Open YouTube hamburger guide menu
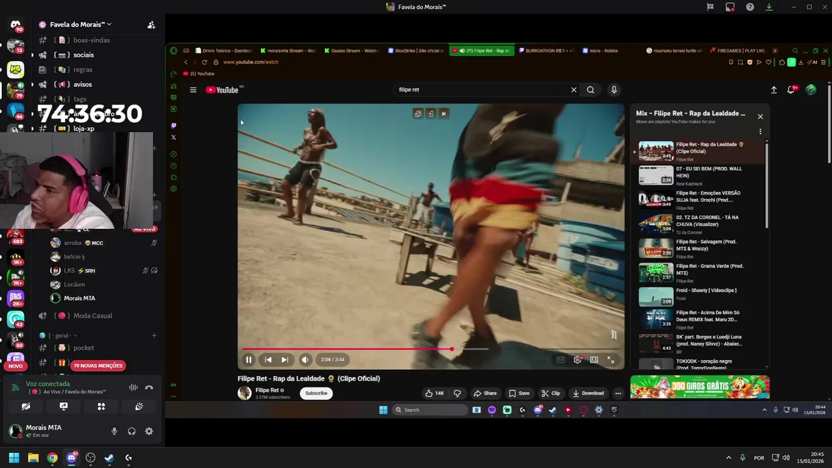The height and width of the screenshot is (468, 832). click(193, 90)
